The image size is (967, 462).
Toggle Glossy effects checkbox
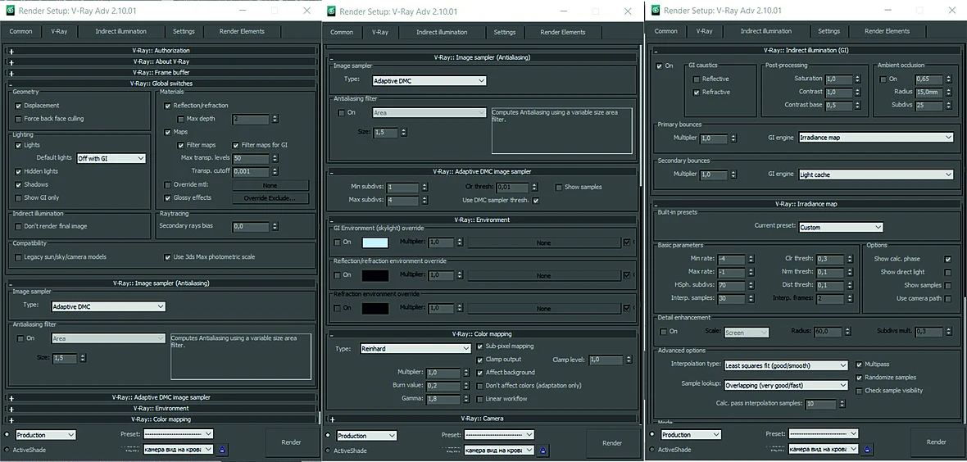[167, 198]
